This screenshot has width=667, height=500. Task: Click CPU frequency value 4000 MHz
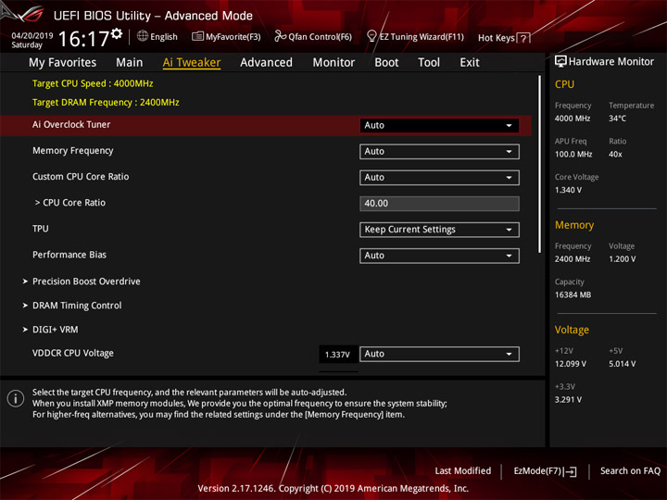[573, 119]
